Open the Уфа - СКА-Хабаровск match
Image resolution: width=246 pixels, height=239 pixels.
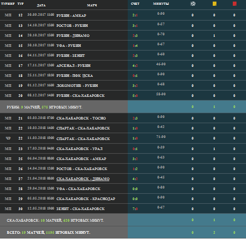click(x=78, y=188)
